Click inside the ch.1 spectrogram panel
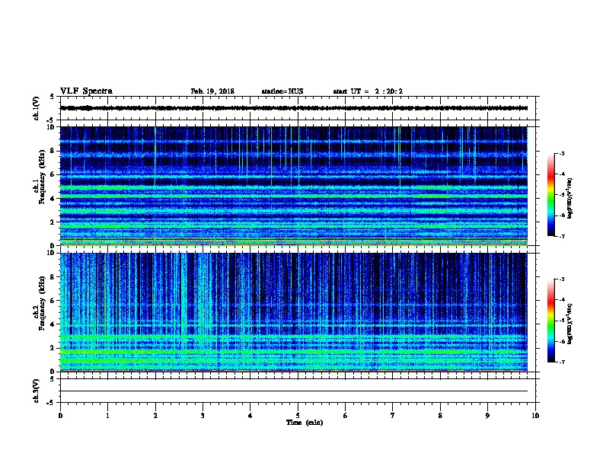This screenshot has height=466, width=603. coord(294,186)
